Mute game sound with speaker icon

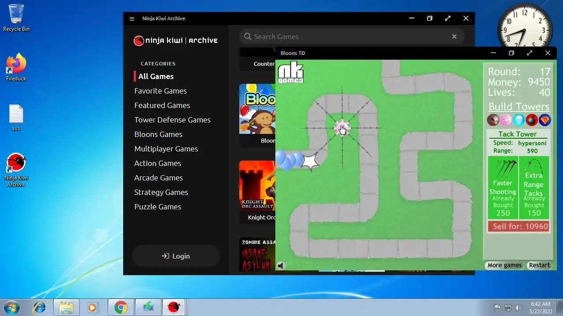pyautogui.click(x=281, y=266)
